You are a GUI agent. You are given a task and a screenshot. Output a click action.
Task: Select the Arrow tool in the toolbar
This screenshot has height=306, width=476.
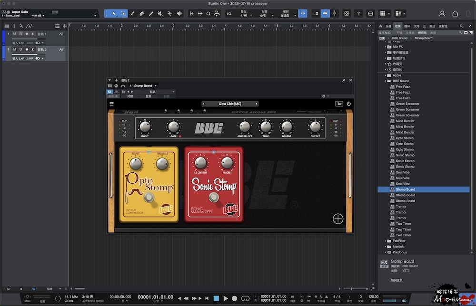[113, 13]
